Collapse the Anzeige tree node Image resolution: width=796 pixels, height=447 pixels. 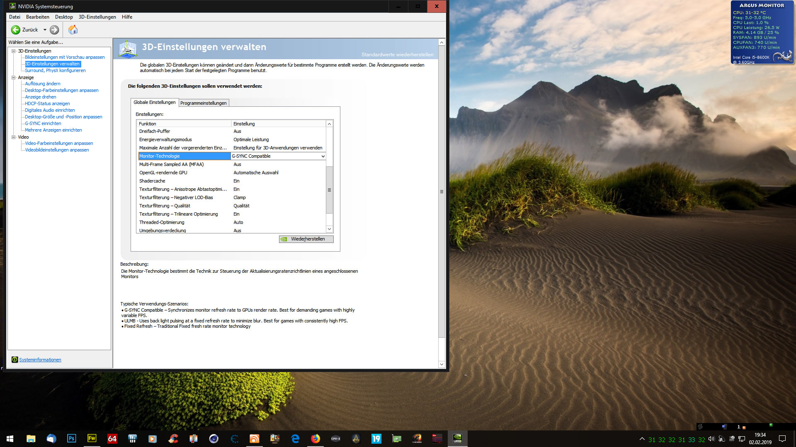pyautogui.click(x=13, y=77)
